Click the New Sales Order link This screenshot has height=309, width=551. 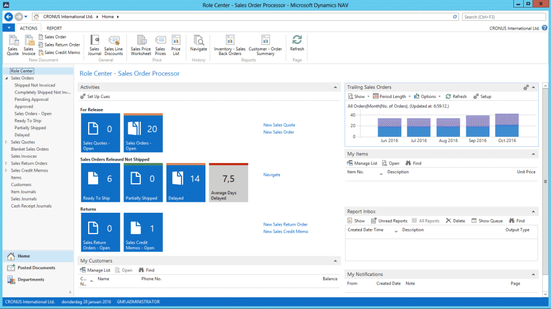tap(278, 132)
